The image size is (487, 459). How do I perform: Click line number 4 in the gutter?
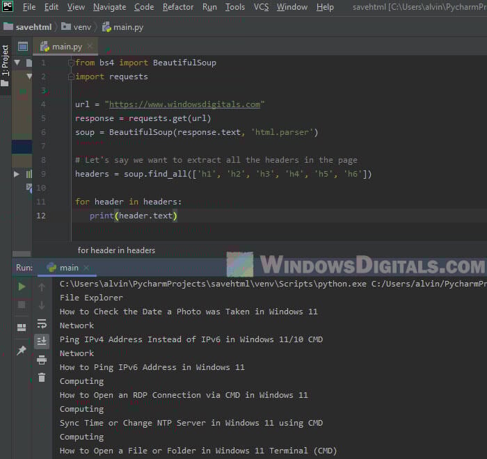(x=43, y=104)
